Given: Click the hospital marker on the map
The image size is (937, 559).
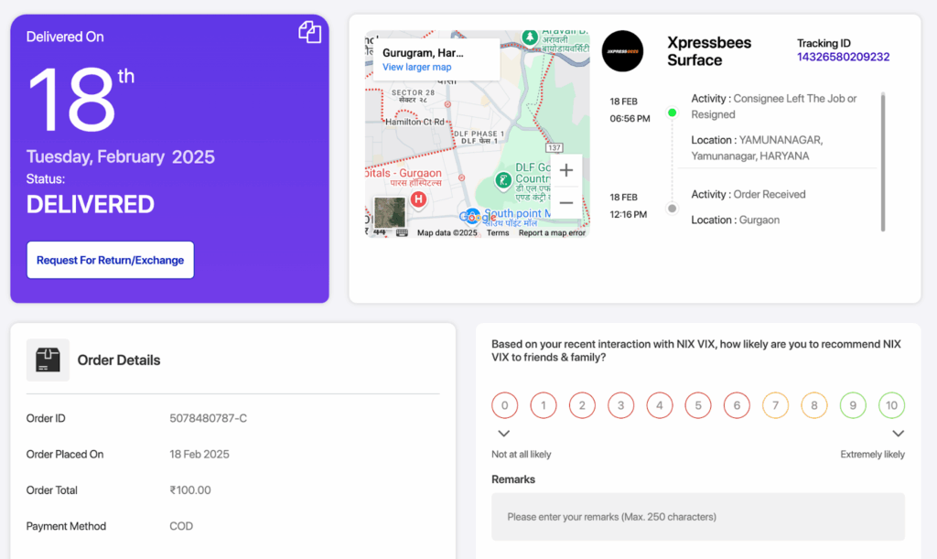Looking at the screenshot, I should (x=419, y=199).
